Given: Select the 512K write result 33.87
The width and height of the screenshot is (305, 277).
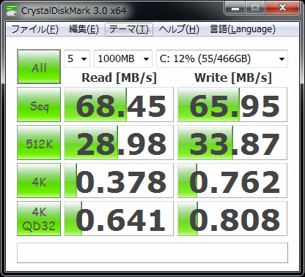Looking at the screenshot, I should [x=232, y=143].
